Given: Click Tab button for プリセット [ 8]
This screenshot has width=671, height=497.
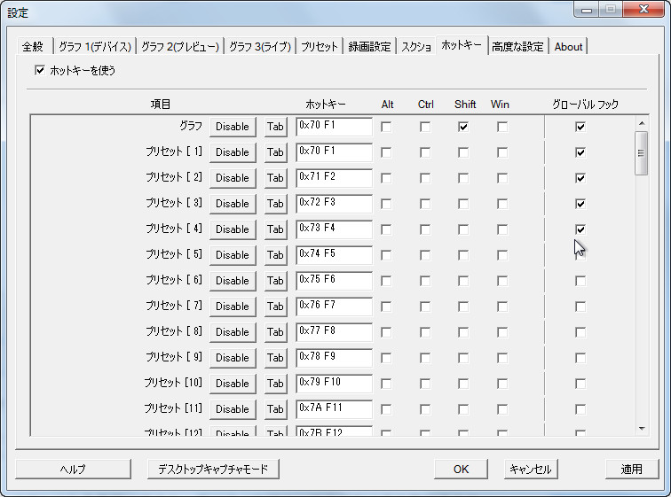Looking at the screenshot, I should (x=275, y=331).
